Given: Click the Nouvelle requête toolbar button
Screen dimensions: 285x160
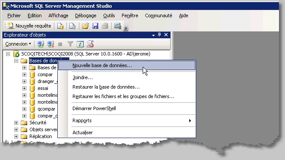Looking at the screenshot, I should click(29, 26).
